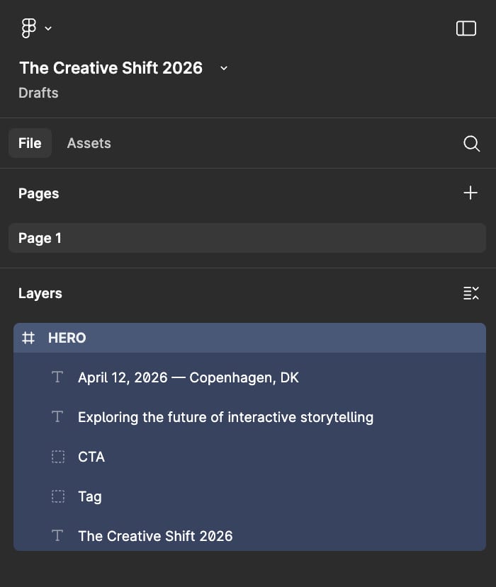Viewport: 496px width, 587px height.
Task: Collapse all layers using the Layers header icon
Action: [470, 293]
